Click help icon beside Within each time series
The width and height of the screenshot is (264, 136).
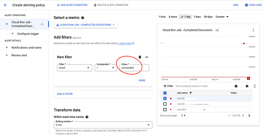[87, 117]
